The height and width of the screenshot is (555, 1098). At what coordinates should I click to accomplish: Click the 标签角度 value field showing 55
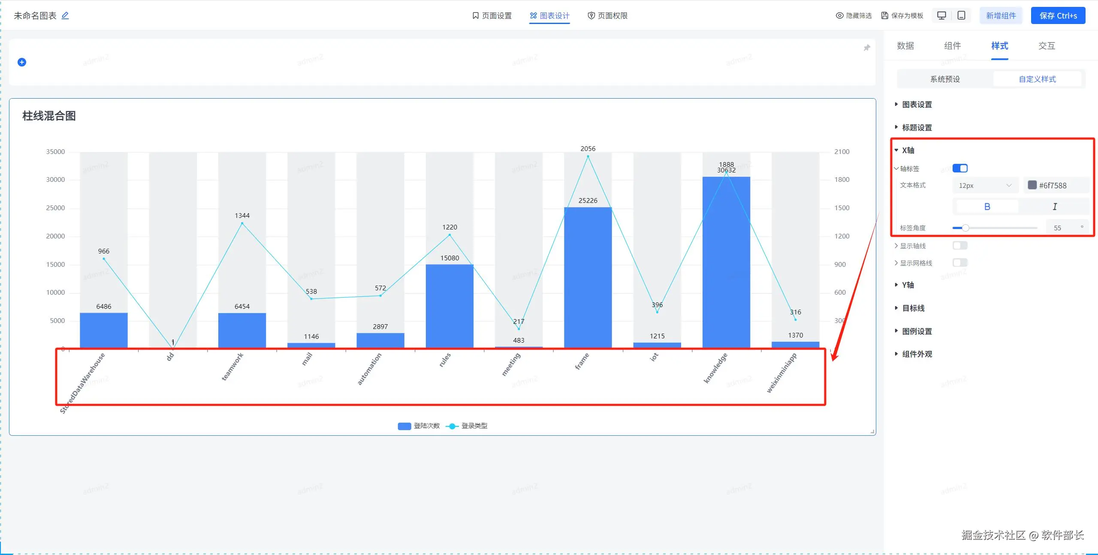click(1058, 228)
